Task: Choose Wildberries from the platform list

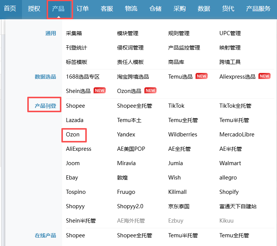Action: [183, 135]
